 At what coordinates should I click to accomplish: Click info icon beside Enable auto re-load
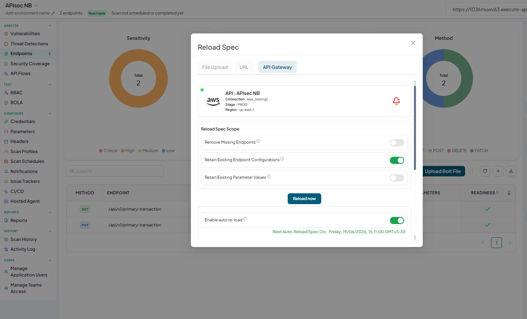click(245, 219)
